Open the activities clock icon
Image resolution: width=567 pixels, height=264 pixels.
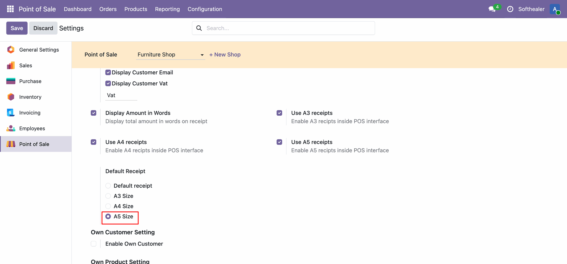tap(510, 9)
